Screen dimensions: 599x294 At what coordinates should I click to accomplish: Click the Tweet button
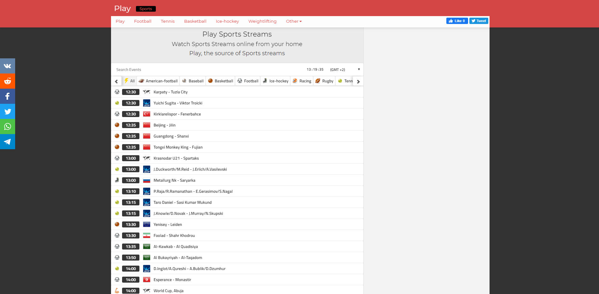[x=479, y=21]
